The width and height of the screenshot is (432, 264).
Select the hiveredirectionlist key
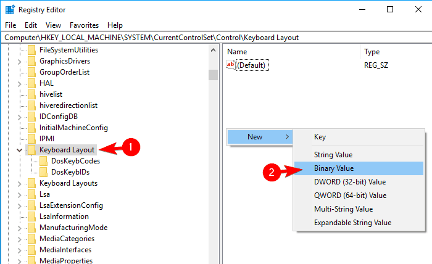[68, 105]
